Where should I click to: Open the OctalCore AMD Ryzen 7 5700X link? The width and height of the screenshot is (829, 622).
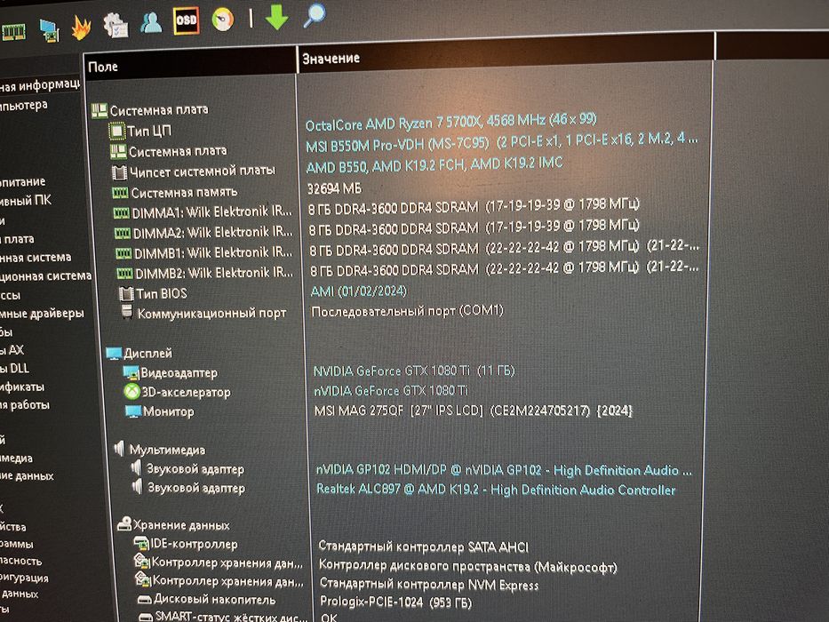[x=451, y=123]
